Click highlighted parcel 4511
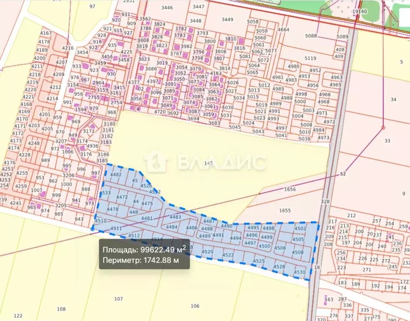This screenshot has width=410, height=321. (x=116, y=228)
